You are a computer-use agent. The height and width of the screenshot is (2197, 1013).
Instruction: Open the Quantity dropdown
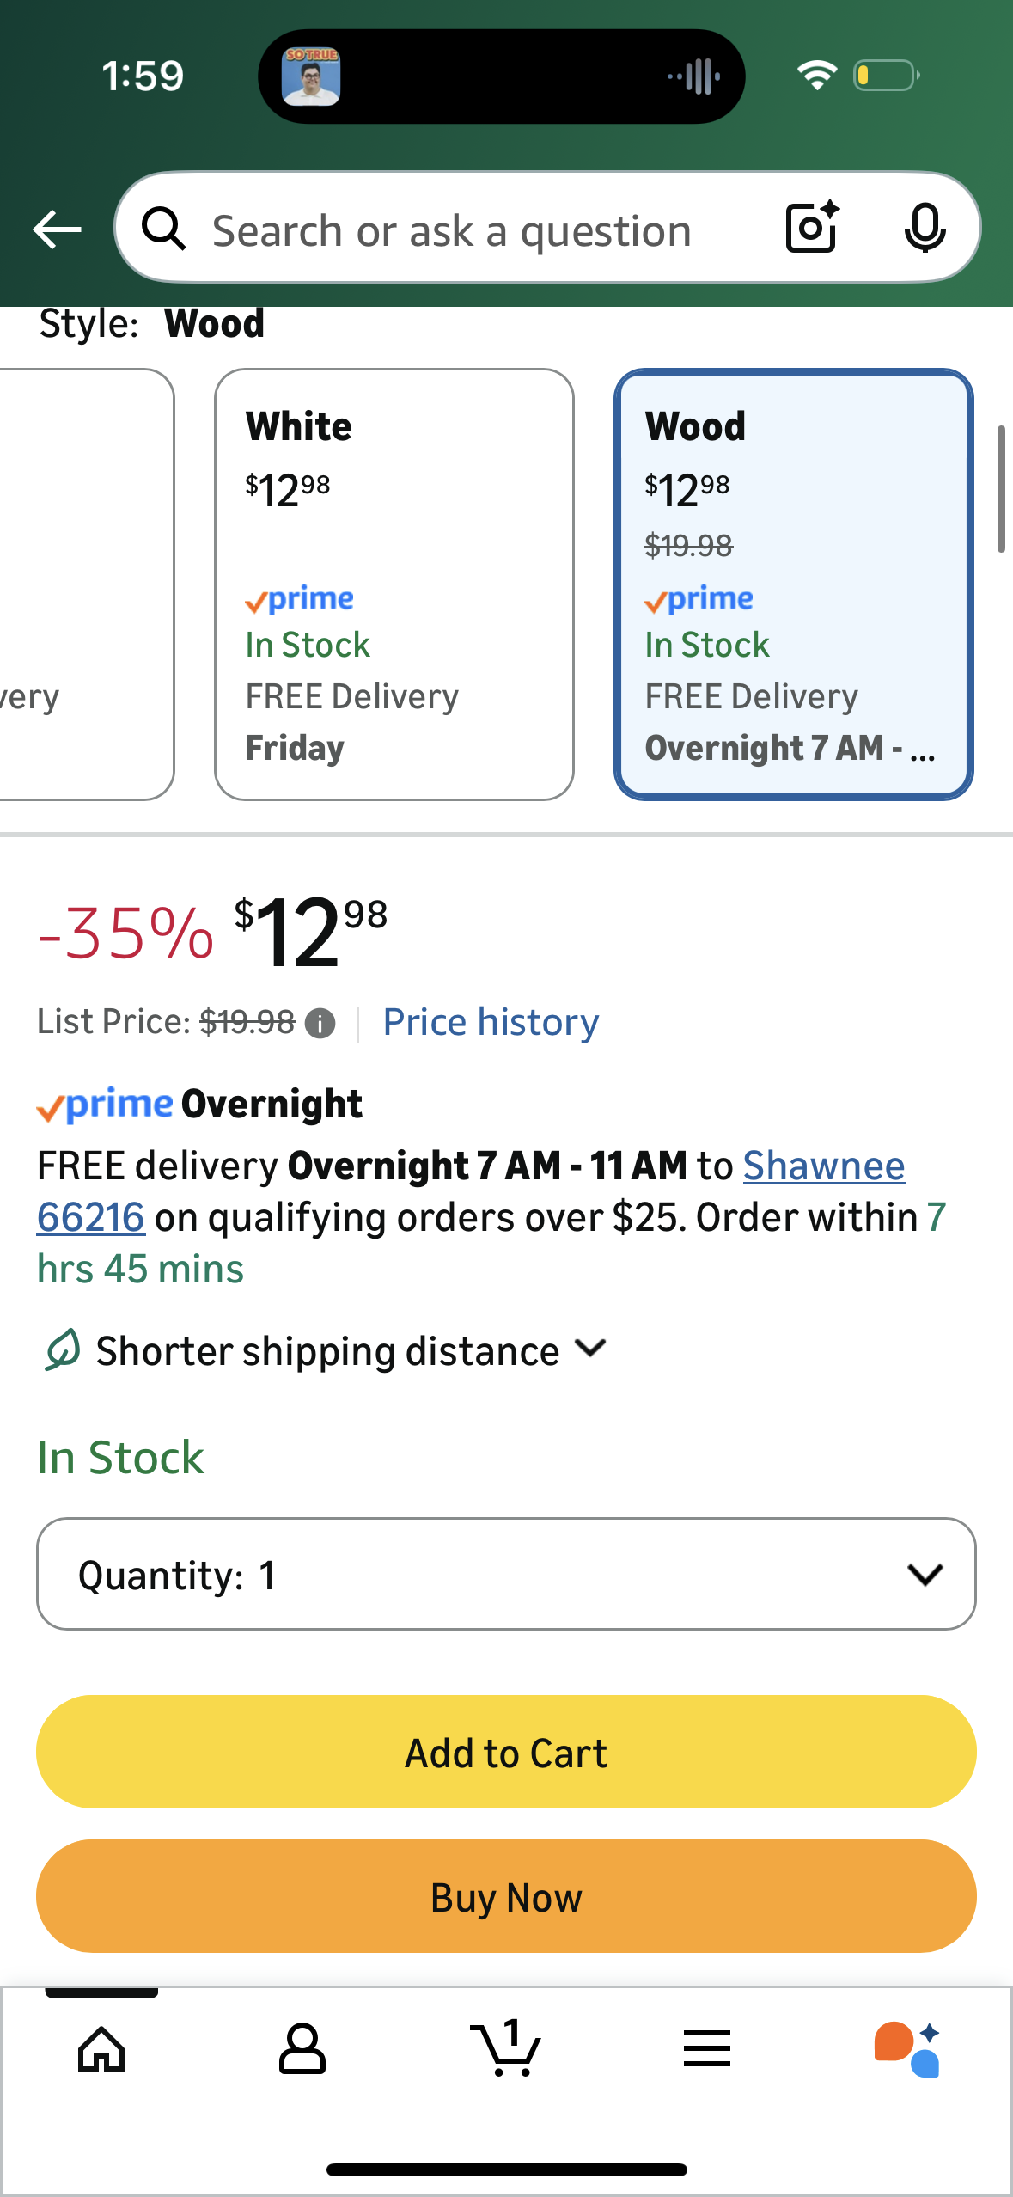506,1574
